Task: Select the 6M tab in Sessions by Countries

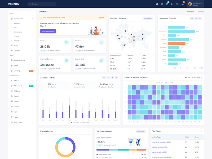Action: coord(200,18)
